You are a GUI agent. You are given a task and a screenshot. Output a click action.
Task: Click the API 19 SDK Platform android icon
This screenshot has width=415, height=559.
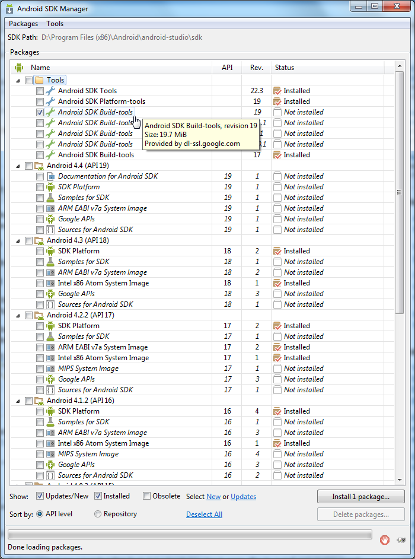tap(50, 187)
